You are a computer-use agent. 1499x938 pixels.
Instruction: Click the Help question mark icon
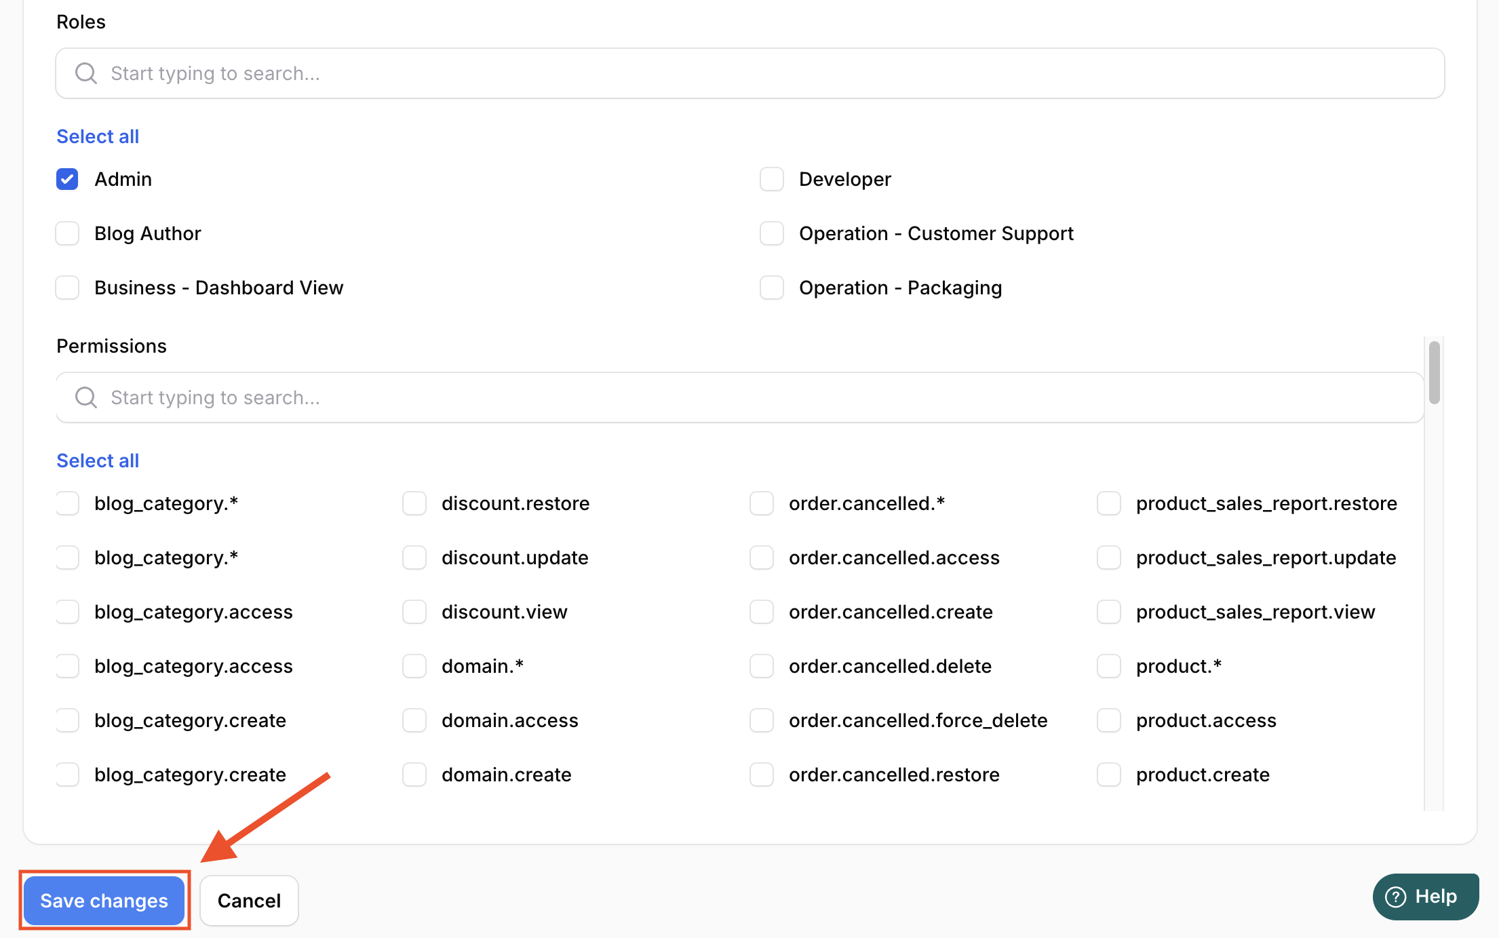(x=1396, y=897)
